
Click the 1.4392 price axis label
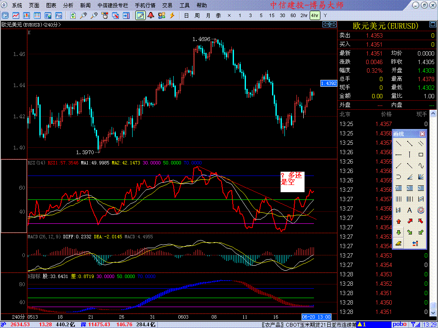click(328, 83)
